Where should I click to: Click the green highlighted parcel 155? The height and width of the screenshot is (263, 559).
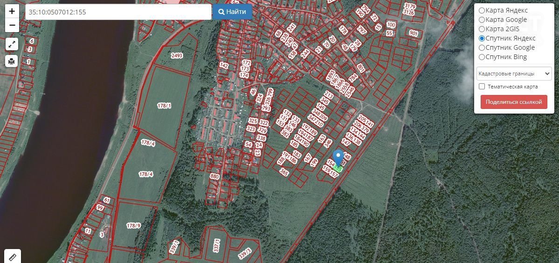pos(338,169)
